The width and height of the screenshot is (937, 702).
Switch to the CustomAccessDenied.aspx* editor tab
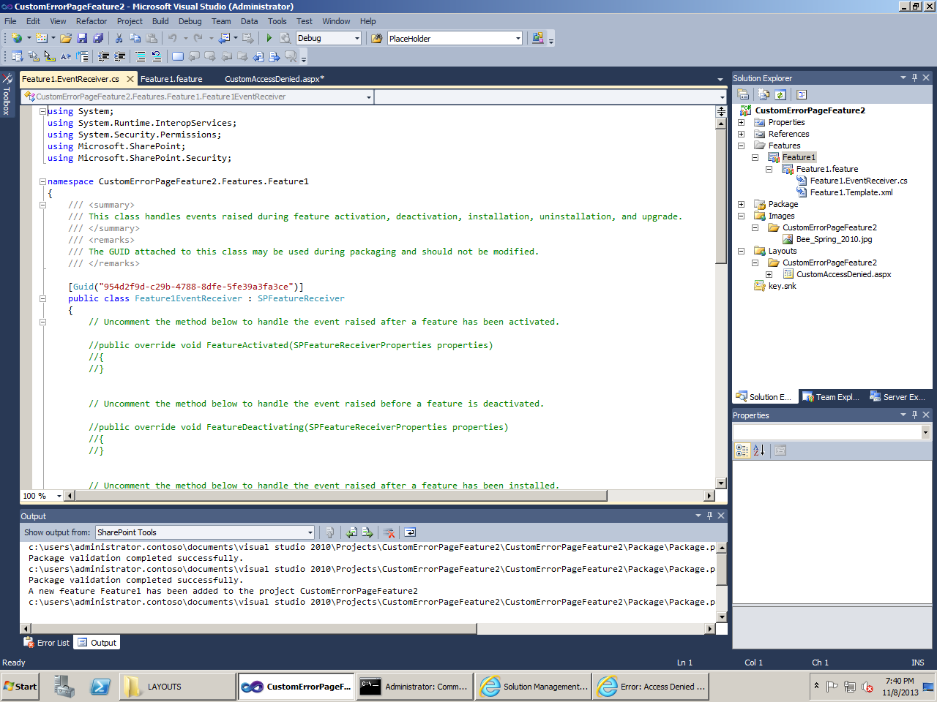(x=275, y=79)
